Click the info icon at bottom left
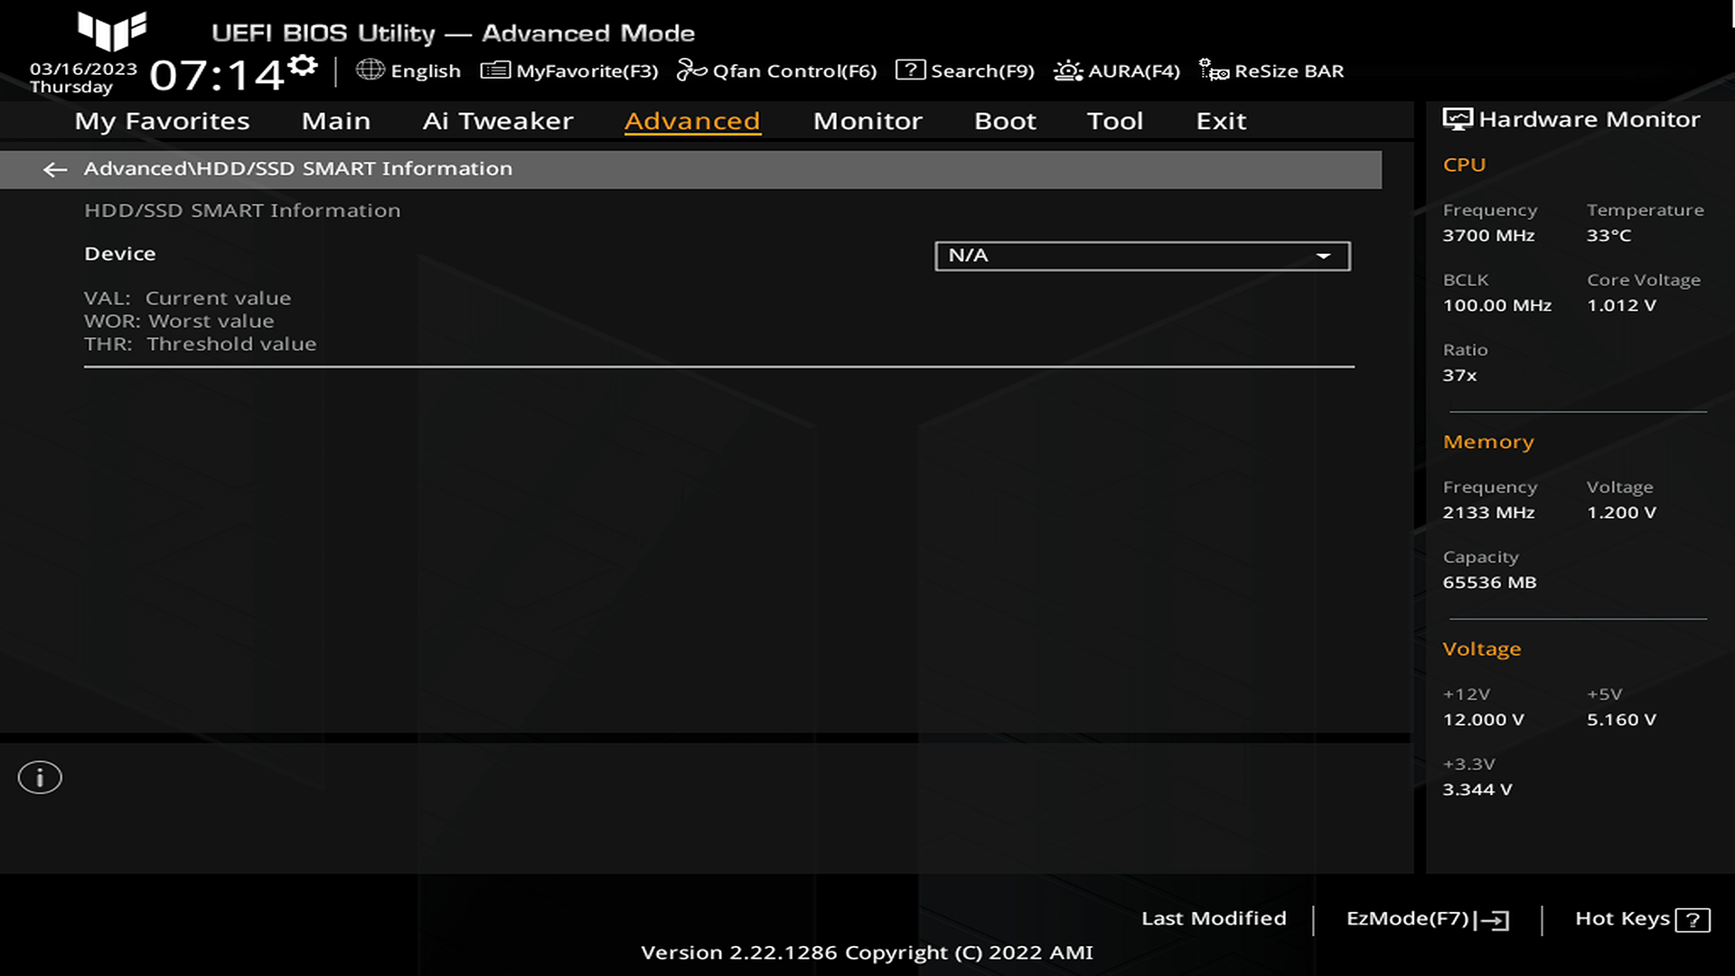 (40, 777)
